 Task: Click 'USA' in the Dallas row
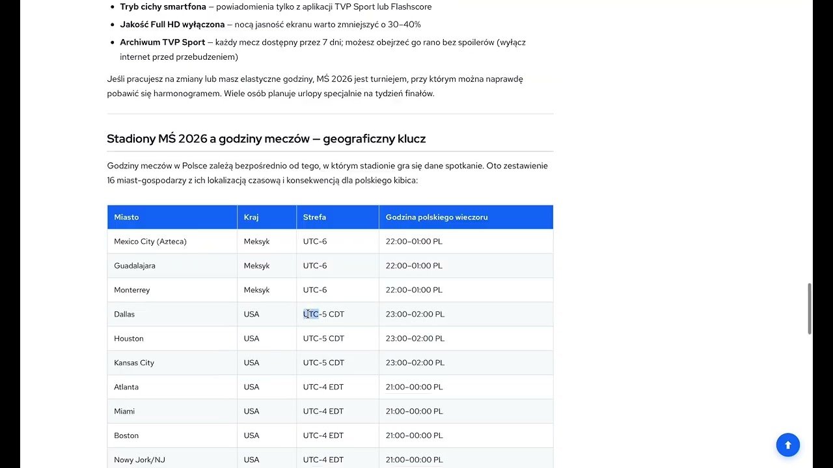tap(252, 314)
